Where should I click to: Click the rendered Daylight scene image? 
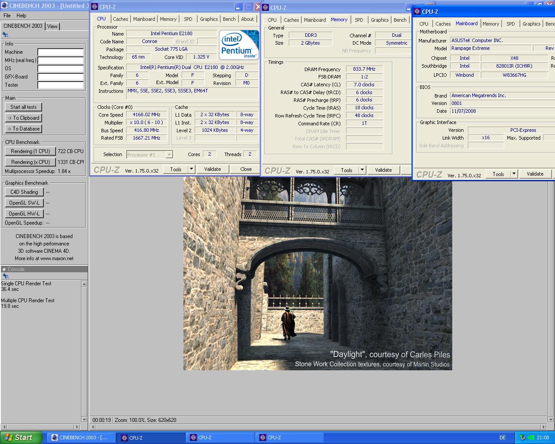point(317,274)
